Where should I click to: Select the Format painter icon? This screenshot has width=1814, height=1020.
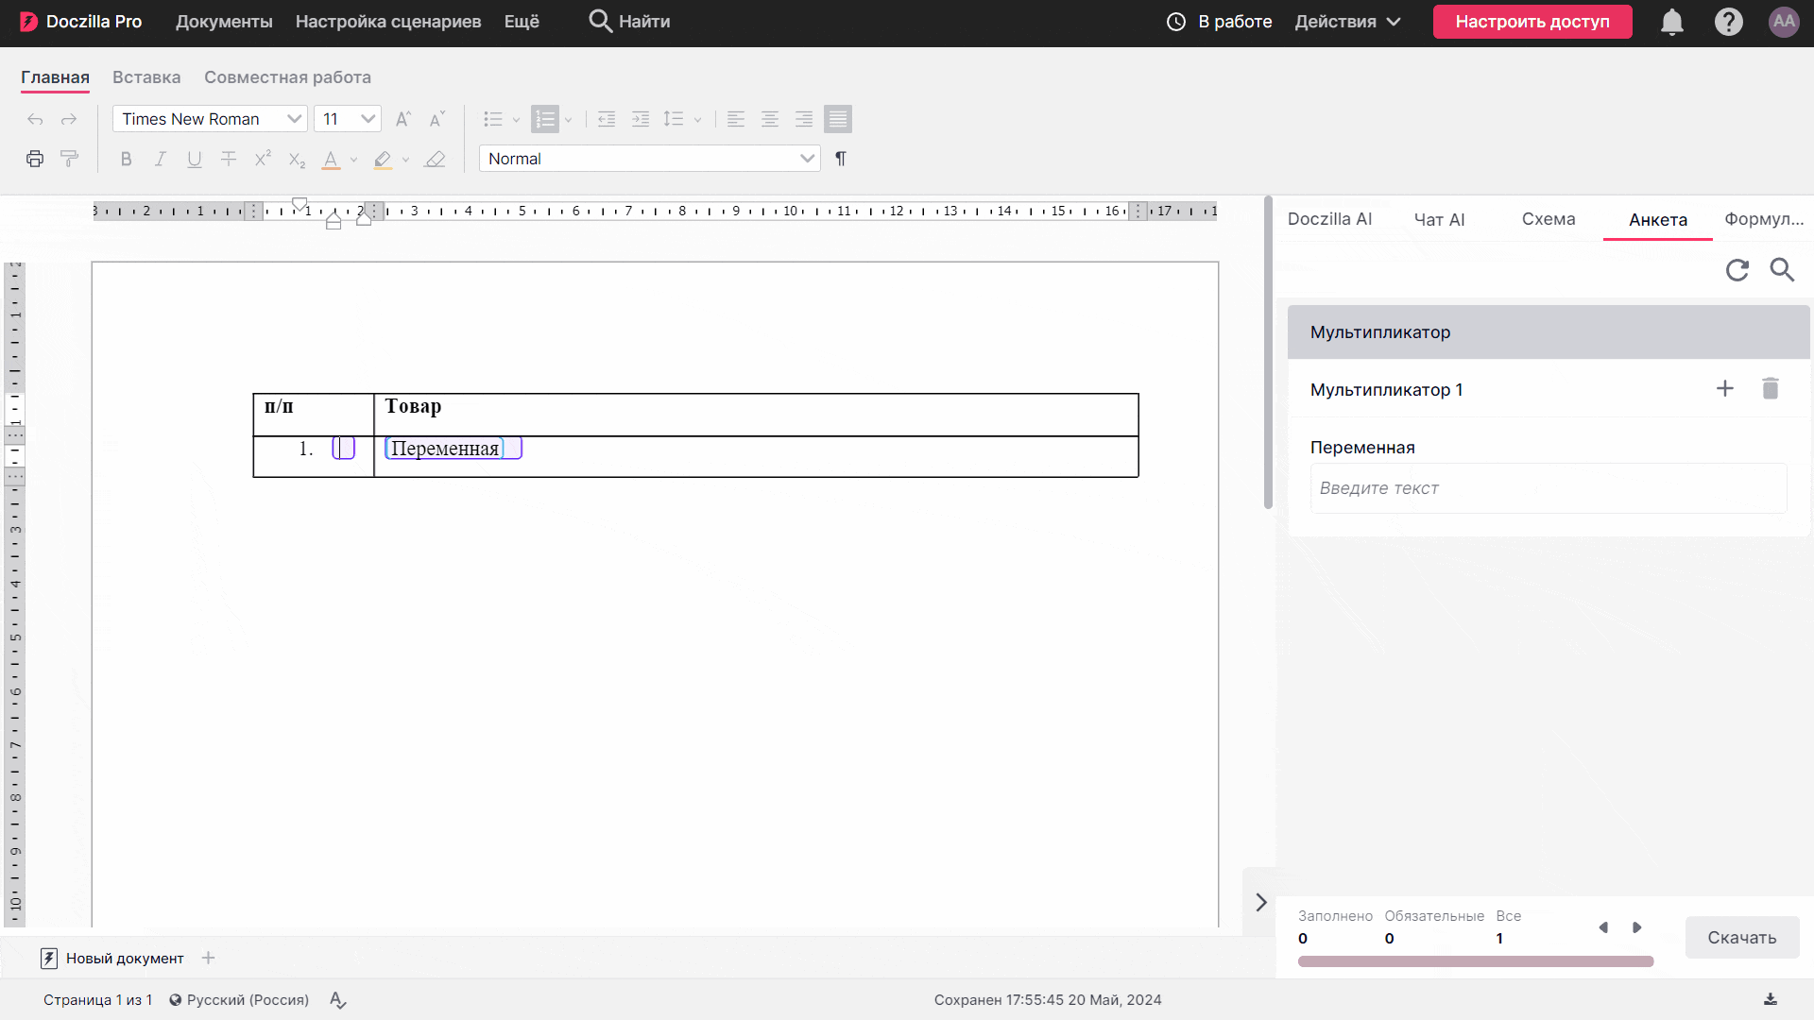click(69, 159)
